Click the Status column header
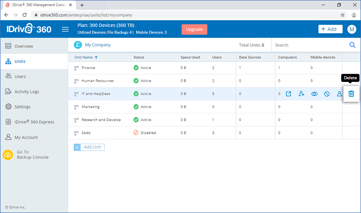The image size is (361, 213). coord(139,57)
